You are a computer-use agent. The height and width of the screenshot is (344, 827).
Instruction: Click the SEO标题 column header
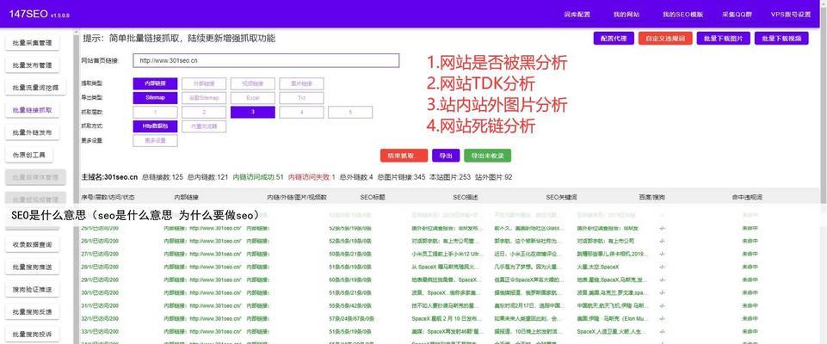point(373,197)
